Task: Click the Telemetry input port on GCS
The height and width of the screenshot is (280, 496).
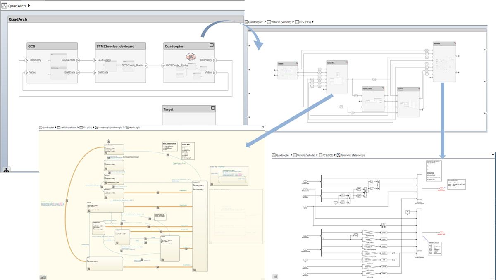Action: pos(27,60)
